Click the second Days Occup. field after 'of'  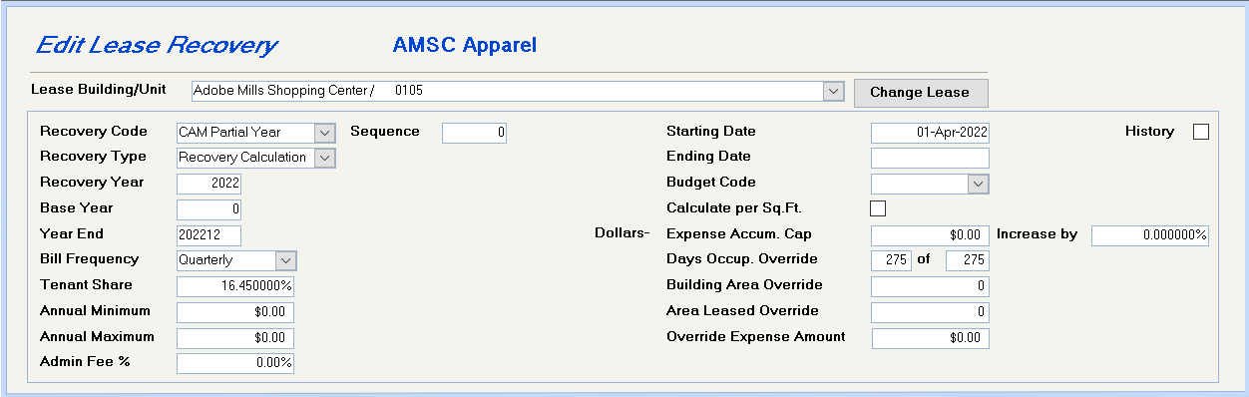(x=967, y=260)
